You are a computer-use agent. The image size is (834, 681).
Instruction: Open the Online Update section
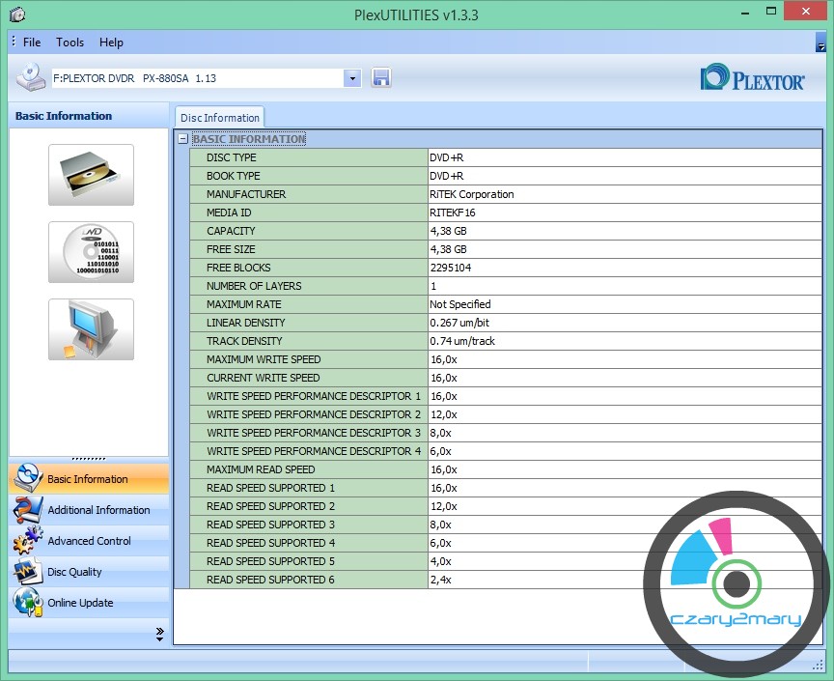(x=80, y=603)
